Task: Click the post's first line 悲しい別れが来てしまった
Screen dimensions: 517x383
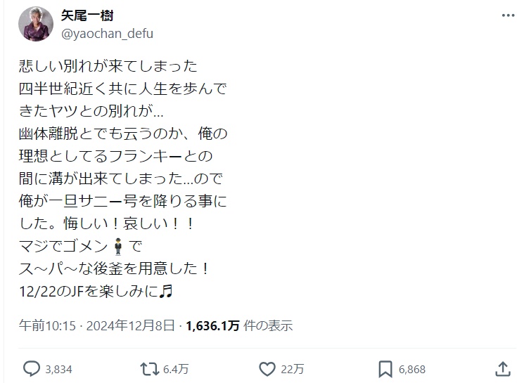Action: 108,68
